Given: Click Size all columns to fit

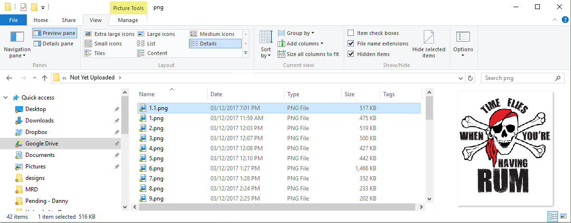Looking at the screenshot, I should pos(308,54).
